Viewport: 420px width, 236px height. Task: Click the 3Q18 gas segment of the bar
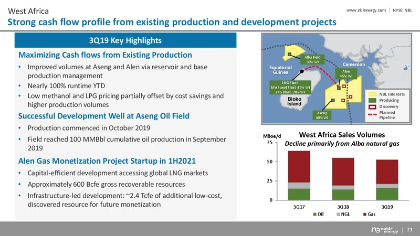coord(343,172)
